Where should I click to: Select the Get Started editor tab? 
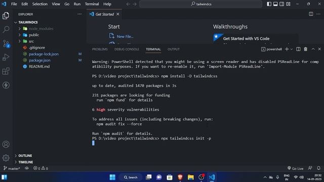coord(104,14)
